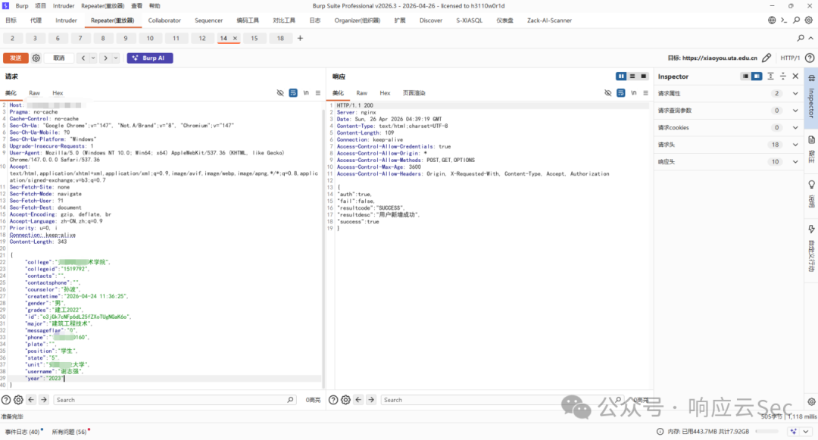Toggle hidden-eye icon in request pane
Viewport: 818px width, 440px height.
click(280, 93)
